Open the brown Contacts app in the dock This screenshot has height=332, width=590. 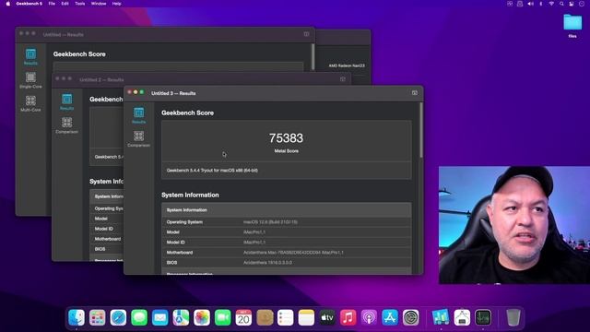pyautogui.click(x=265, y=317)
